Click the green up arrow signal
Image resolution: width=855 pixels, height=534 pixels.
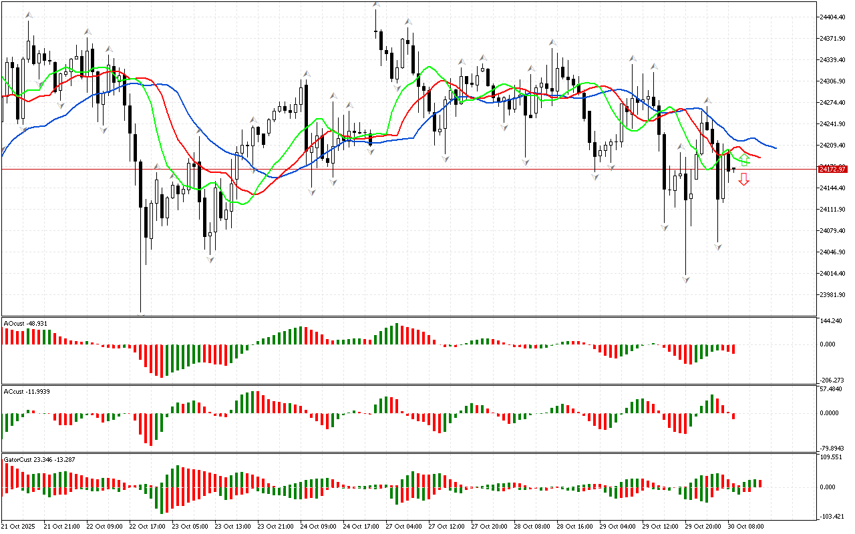[743, 160]
